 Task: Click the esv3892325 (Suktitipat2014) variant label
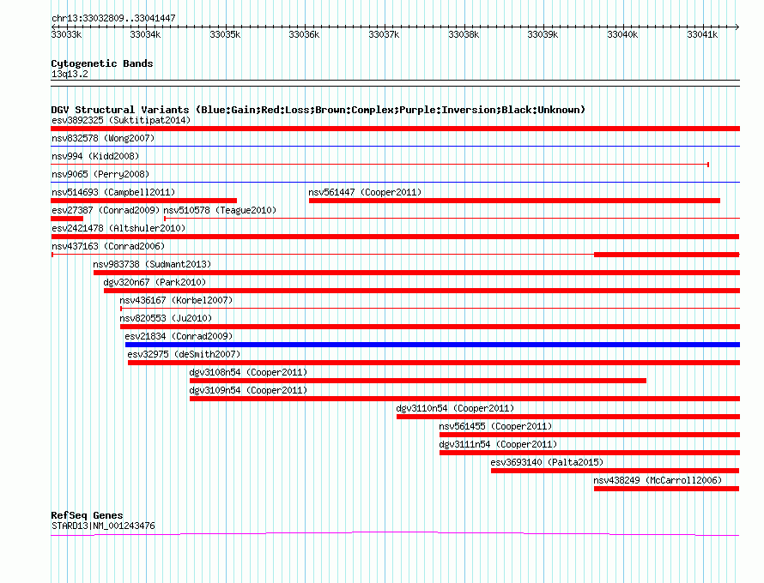tap(121, 120)
